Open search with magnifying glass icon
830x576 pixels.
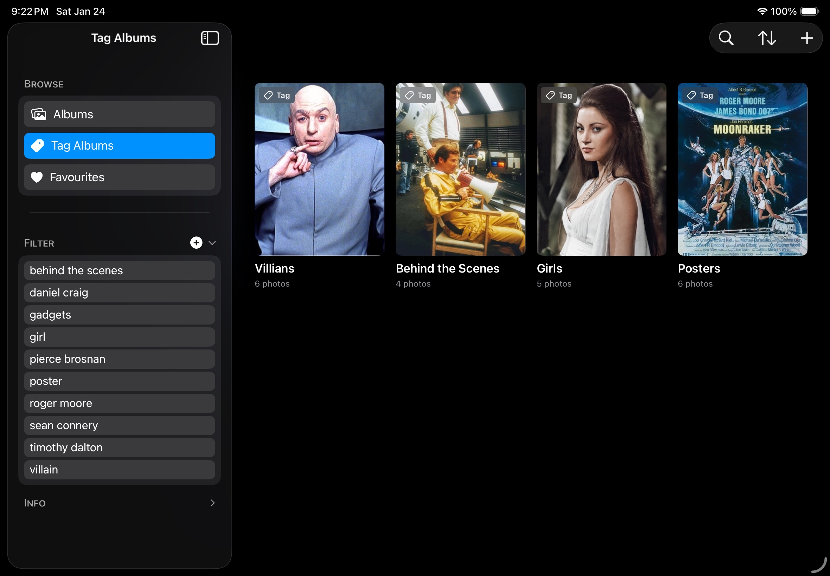coord(726,38)
